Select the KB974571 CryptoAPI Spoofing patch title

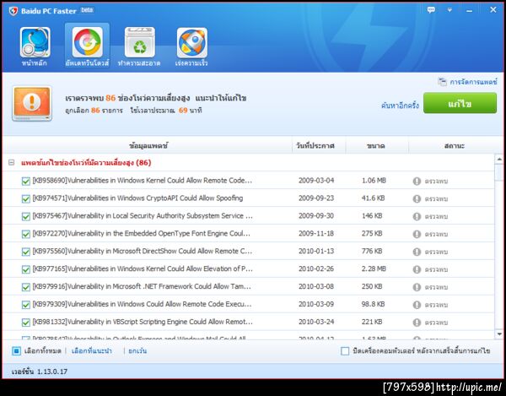(137, 198)
